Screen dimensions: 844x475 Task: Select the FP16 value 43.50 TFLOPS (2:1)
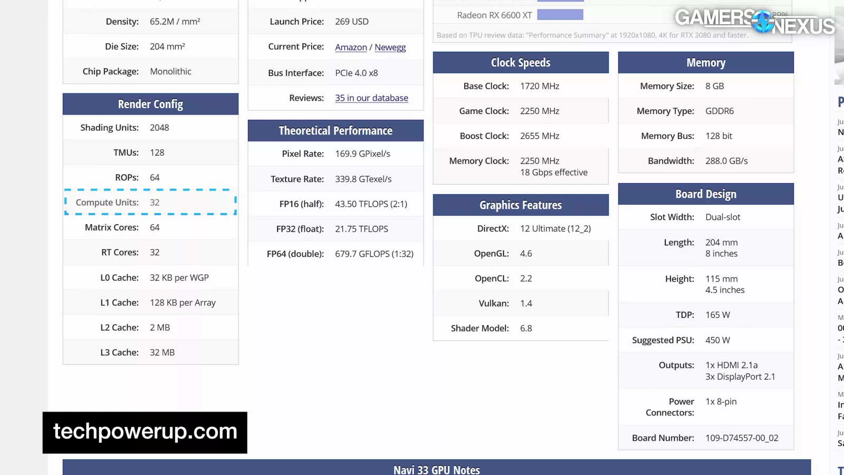371,204
